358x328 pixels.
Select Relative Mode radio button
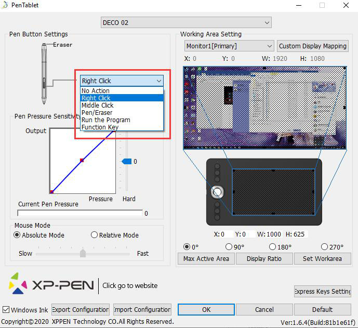pyautogui.click(x=94, y=235)
